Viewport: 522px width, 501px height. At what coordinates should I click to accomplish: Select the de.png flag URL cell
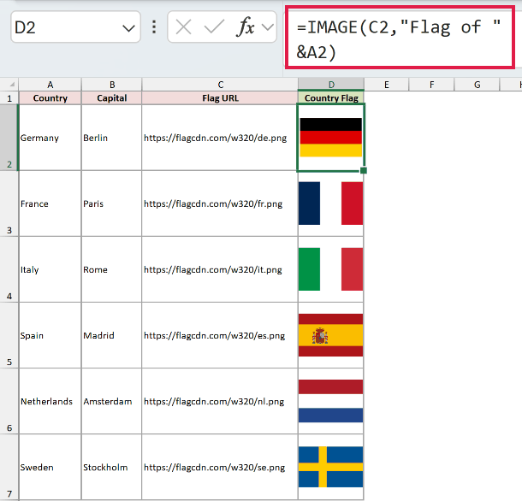click(x=220, y=138)
